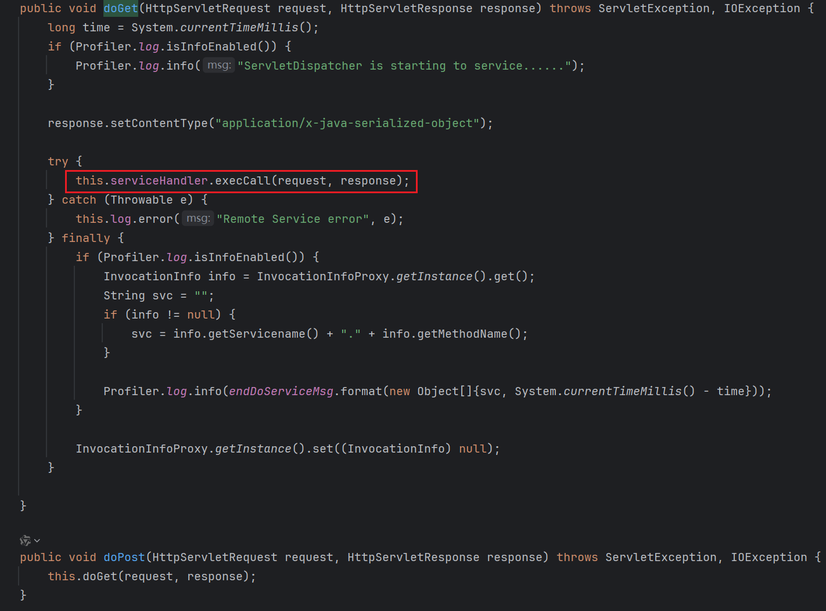Image resolution: width=826 pixels, height=611 pixels.
Task: Click the highlighted doGet method name
Action: (121, 8)
